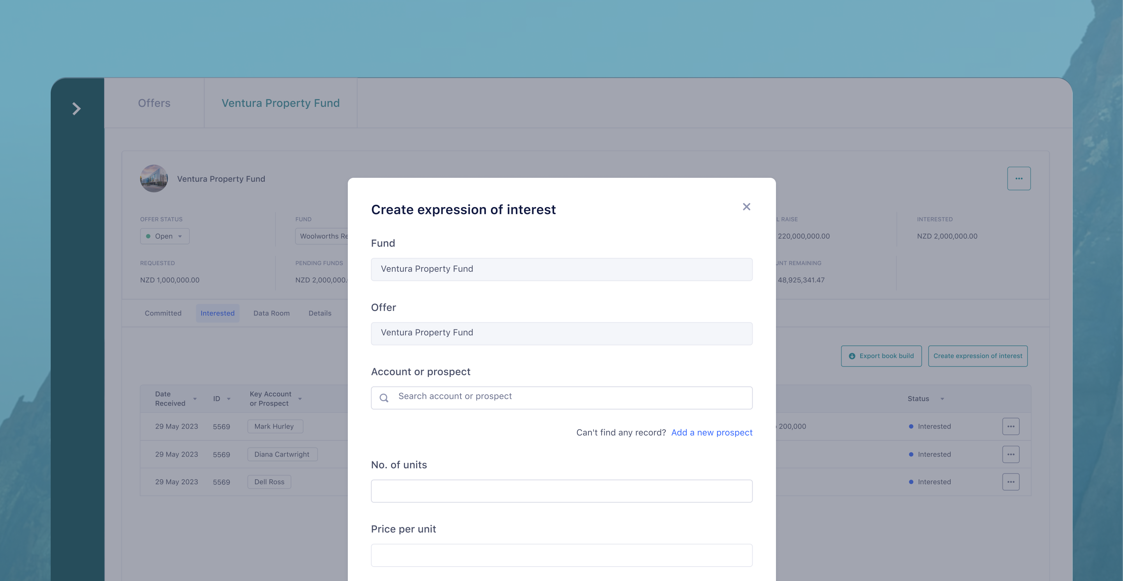Click the No. of units input
The image size is (1123, 581).
click(561, 491)
